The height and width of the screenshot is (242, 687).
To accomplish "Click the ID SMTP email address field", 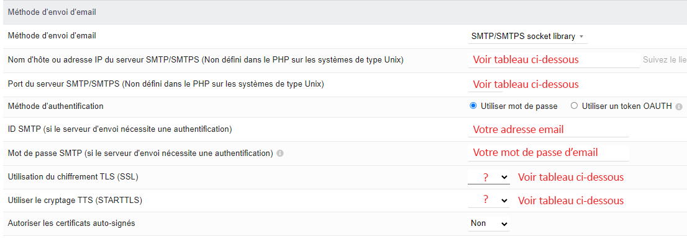I will point(548,130).
